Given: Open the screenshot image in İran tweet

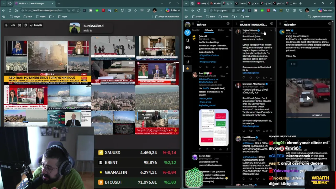Looking at the screenshot, I should click(x=214, y=128).
